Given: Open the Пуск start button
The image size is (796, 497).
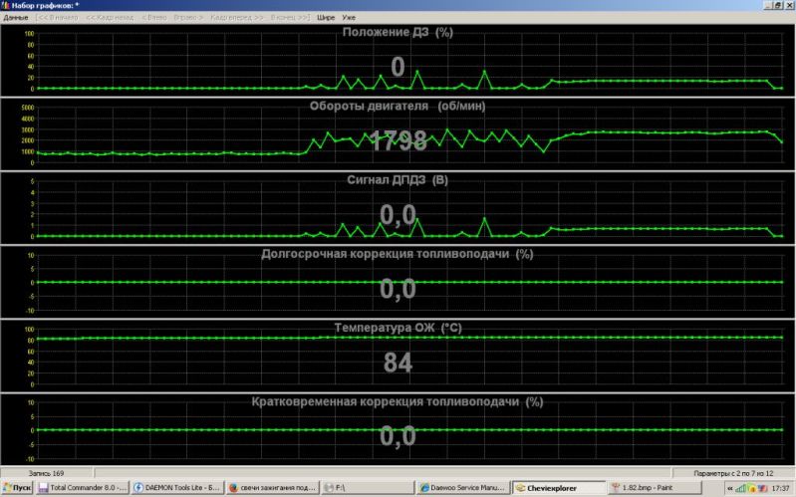Looking at the screenshot, I should 19,488.
